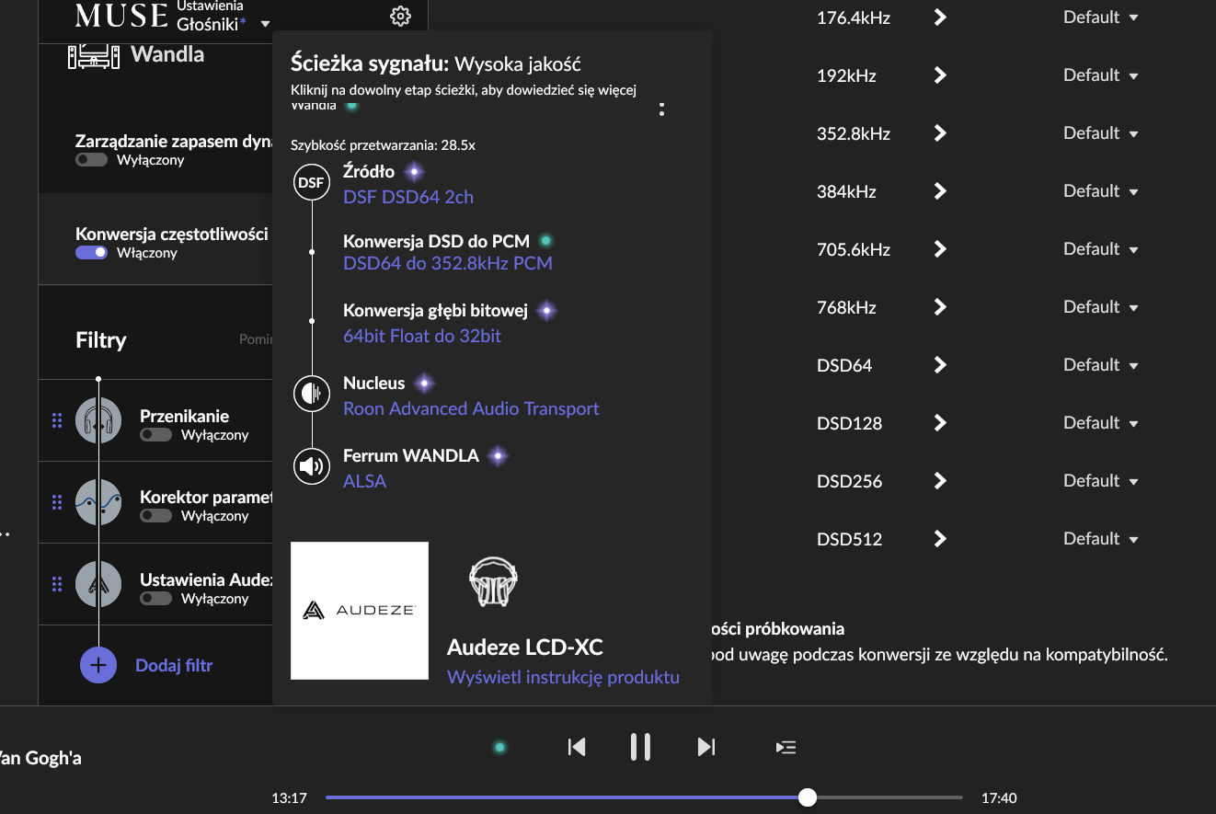Click the headphone icon above Audeze LCD-XC

point(494,581)
